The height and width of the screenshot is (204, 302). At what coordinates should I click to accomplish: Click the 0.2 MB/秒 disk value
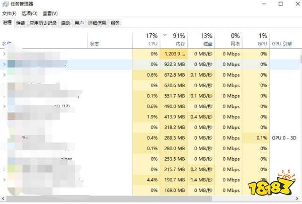click(x=201, y=169)
